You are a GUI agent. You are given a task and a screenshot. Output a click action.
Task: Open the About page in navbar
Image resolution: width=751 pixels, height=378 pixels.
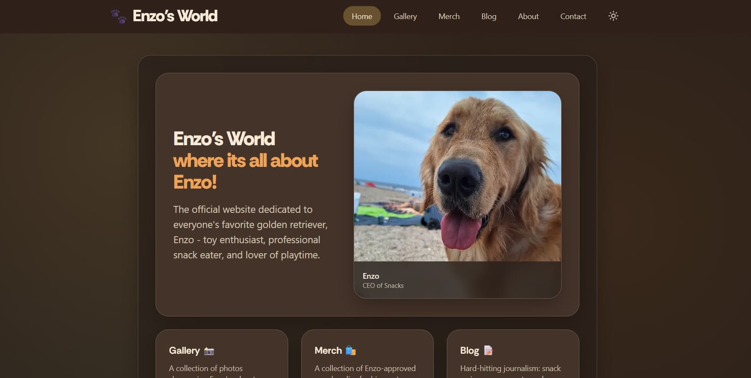(x=528, y=16)
